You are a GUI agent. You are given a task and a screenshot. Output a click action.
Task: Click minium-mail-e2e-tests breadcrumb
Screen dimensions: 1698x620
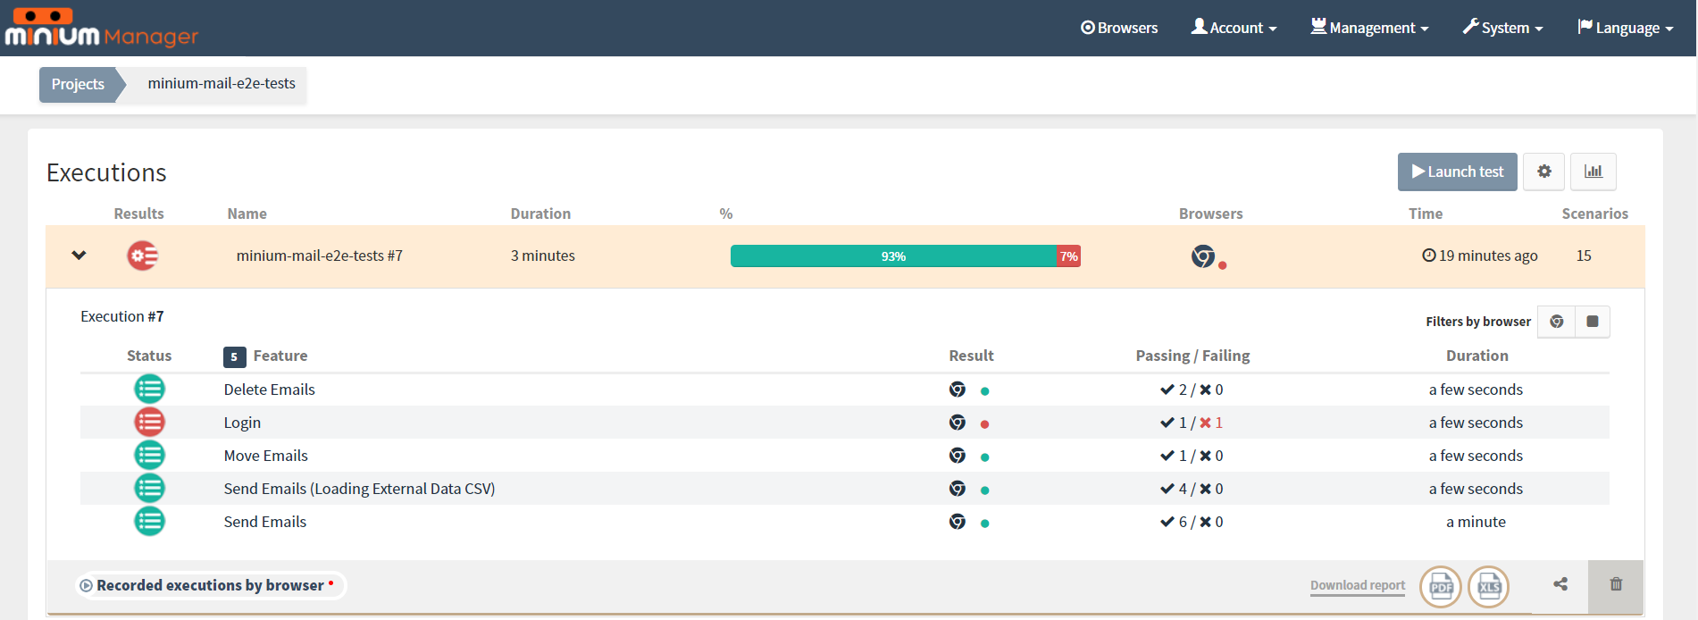click(222, 83)
